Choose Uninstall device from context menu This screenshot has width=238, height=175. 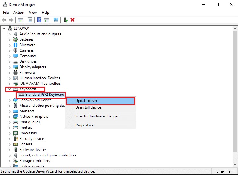tap(100, 107)
